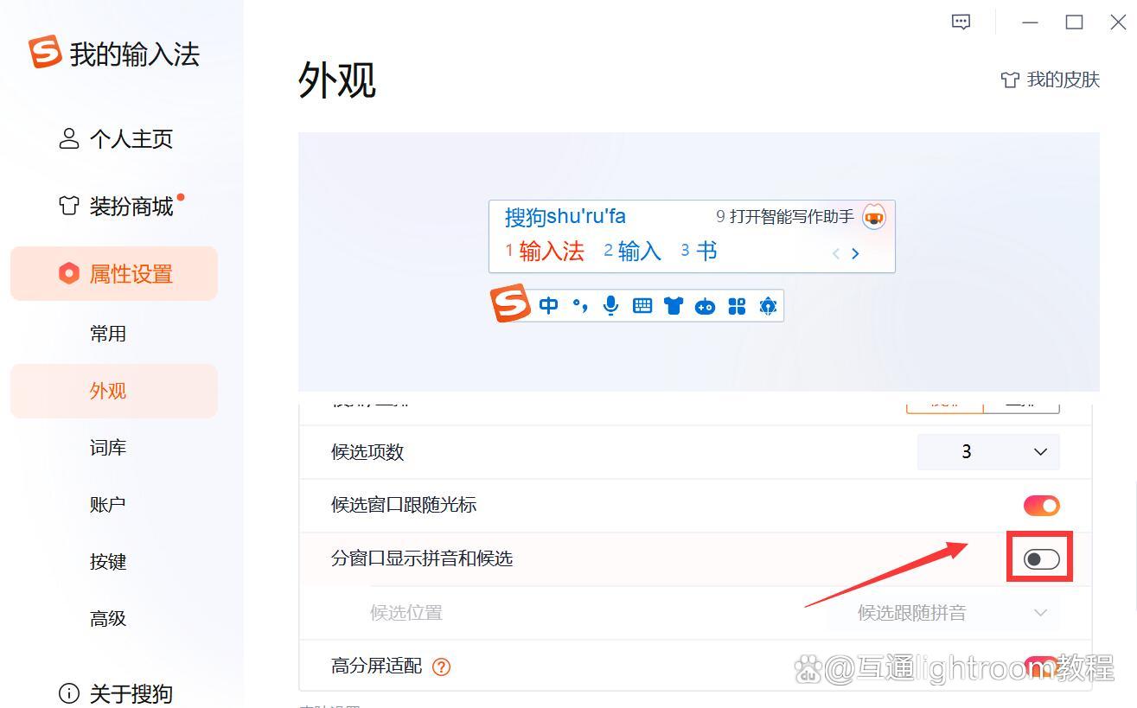Click the 中 Chinese/English mode icon
This screenshot has height=708, width=1137.
pyautogui.click(x=547, y=305)
